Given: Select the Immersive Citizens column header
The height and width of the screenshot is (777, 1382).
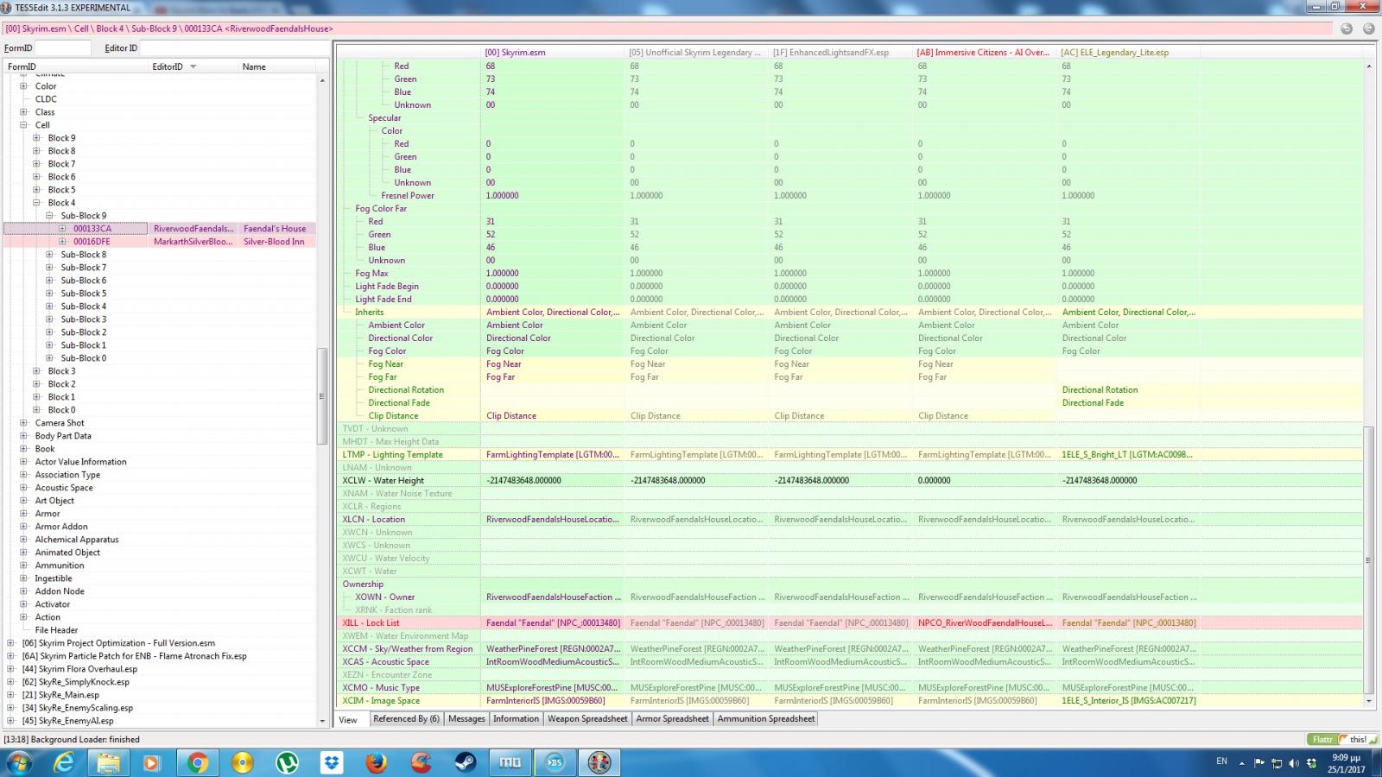Looking at the screenshot, I should (x=985, y=53).
